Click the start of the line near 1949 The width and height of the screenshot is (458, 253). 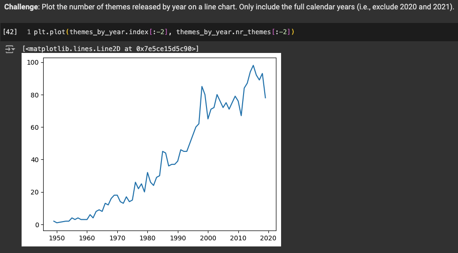click(54, 221)
